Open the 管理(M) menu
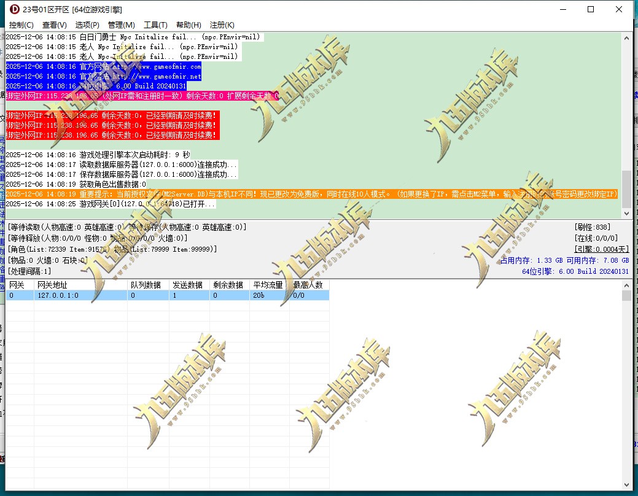 tap(121, 25)
